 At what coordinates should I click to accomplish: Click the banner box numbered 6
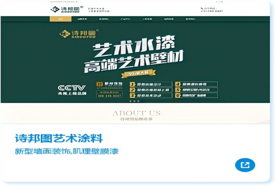[x=196, y=95]
